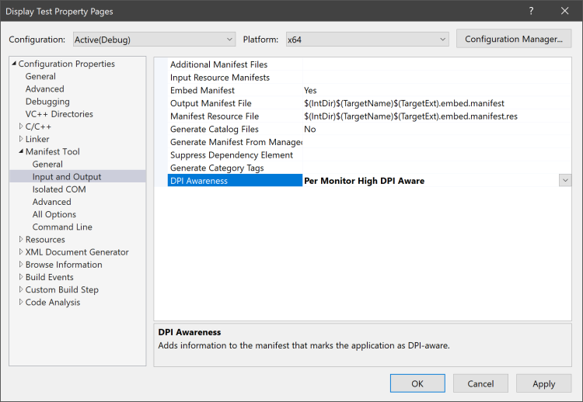583x402 pixels.
Task: Select Isolated COM in the tree
Action: click(x=59, y=189)
